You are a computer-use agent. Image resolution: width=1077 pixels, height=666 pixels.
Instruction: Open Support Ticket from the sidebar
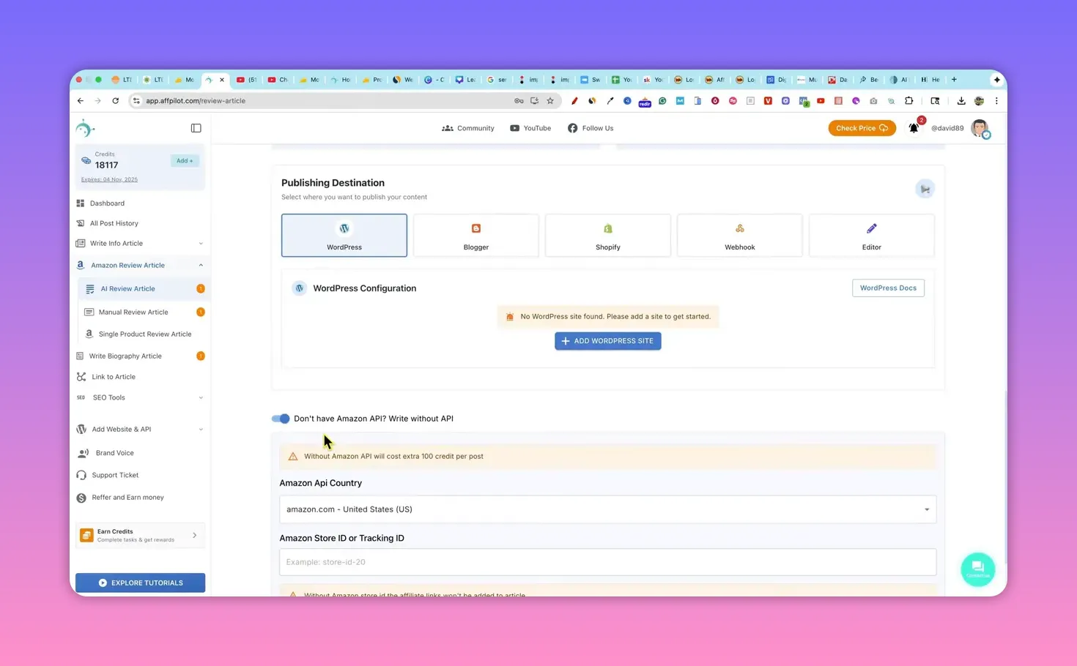tap(114, 474)
